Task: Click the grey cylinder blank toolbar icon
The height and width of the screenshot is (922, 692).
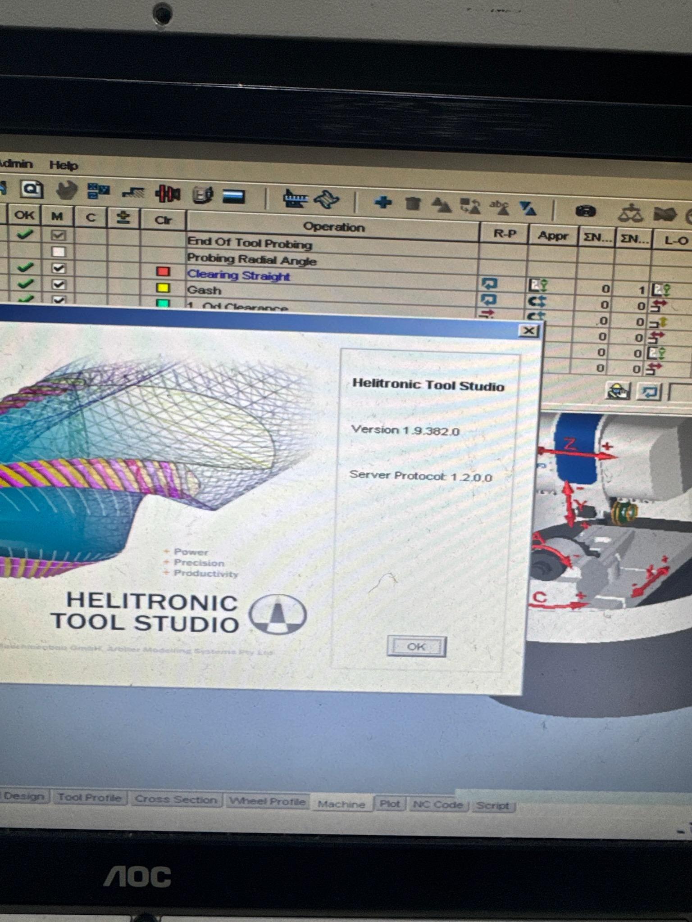Action: pyautogui.click(x=203, y=195)
